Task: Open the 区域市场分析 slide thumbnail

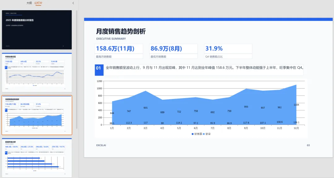Action: coord(37,158)
